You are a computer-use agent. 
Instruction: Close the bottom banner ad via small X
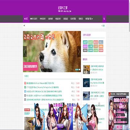[x=99, y=104]
